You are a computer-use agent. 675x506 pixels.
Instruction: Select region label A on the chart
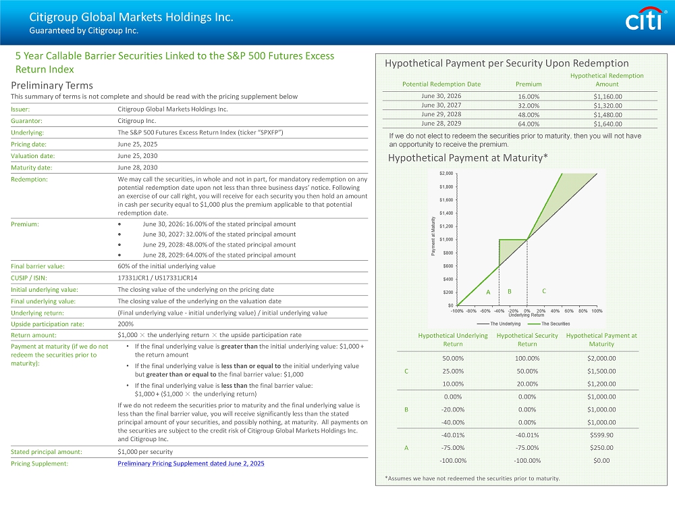(487, 292)
